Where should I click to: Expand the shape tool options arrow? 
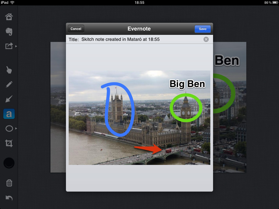[x=16, y=128]
